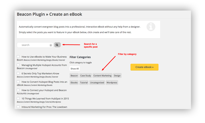The height and width of the screenshot is (123, 205).
Task: Click post title '6 Secrets Only Top Marketers Know'
Action: coord(40,74)
